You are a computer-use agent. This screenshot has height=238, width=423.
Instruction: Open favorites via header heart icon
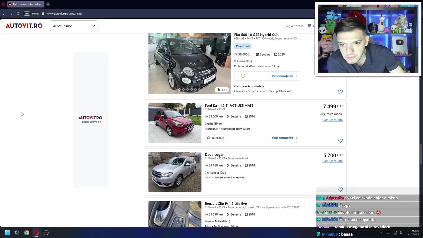[x=309, y=26]
